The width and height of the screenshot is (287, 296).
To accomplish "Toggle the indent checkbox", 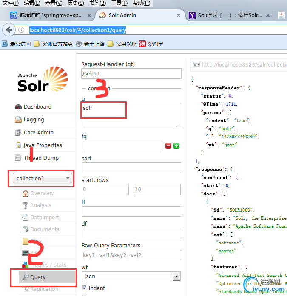I will [x=85, y=288].
